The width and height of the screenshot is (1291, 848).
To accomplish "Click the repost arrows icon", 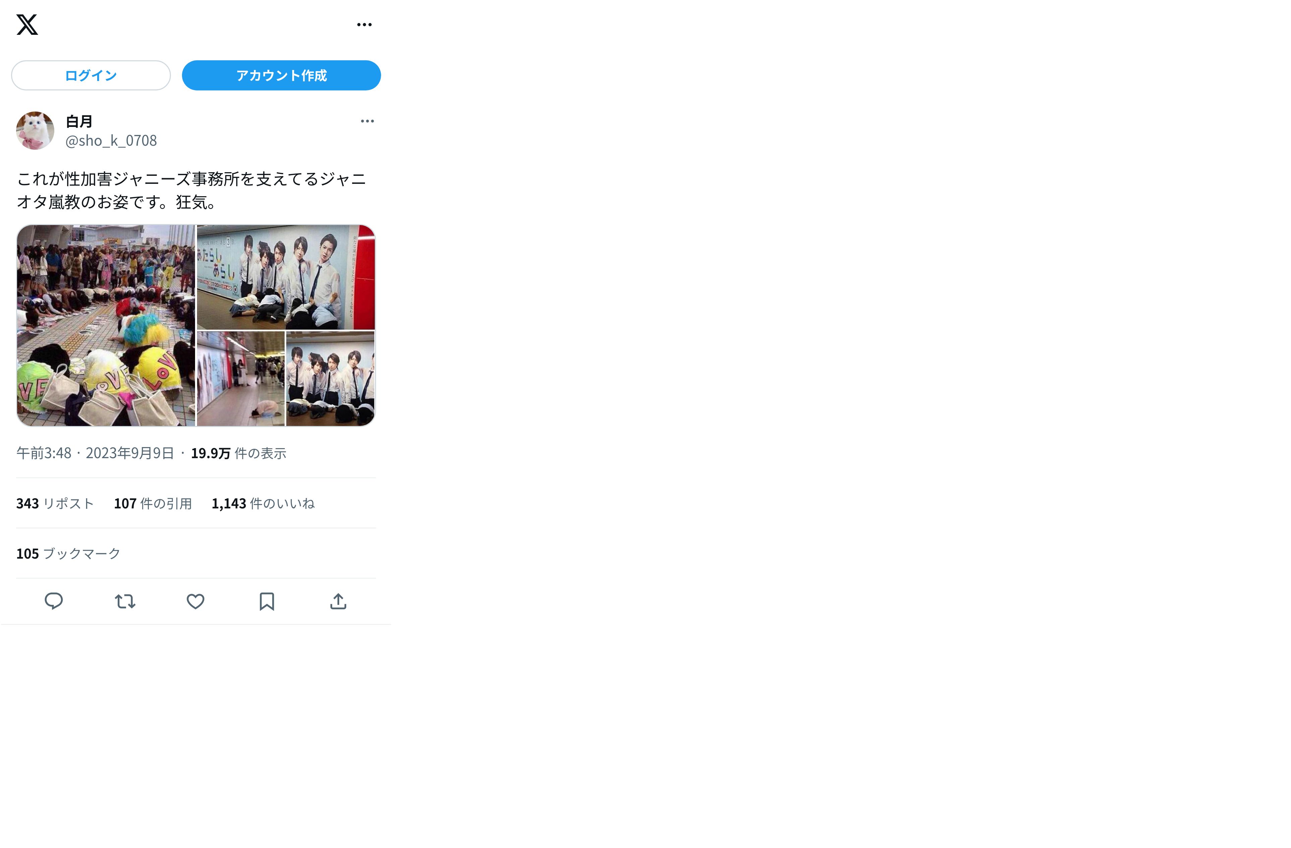I will pyautogui.click(x=125, y=601).
